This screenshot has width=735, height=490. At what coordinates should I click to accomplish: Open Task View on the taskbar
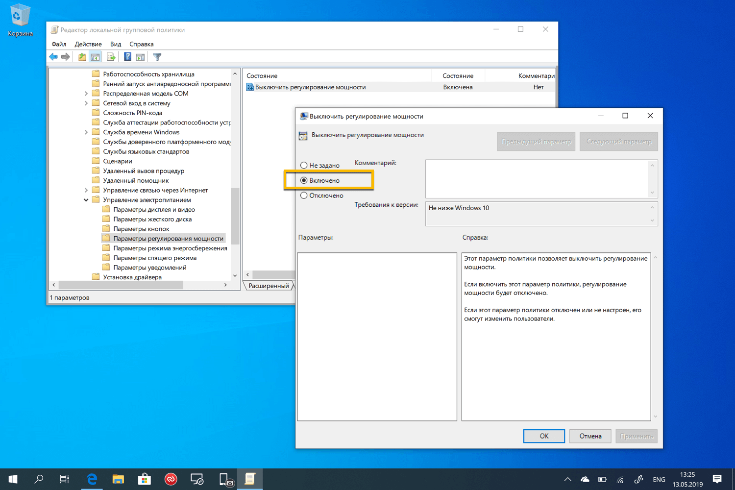(x=65, y=479)
